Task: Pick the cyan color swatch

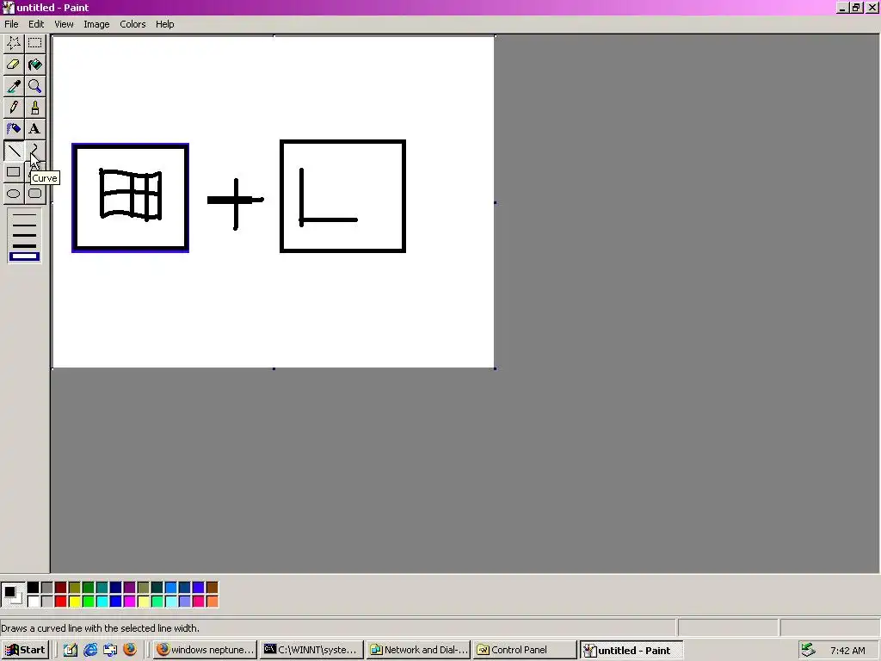Action: tap(102, 602)
